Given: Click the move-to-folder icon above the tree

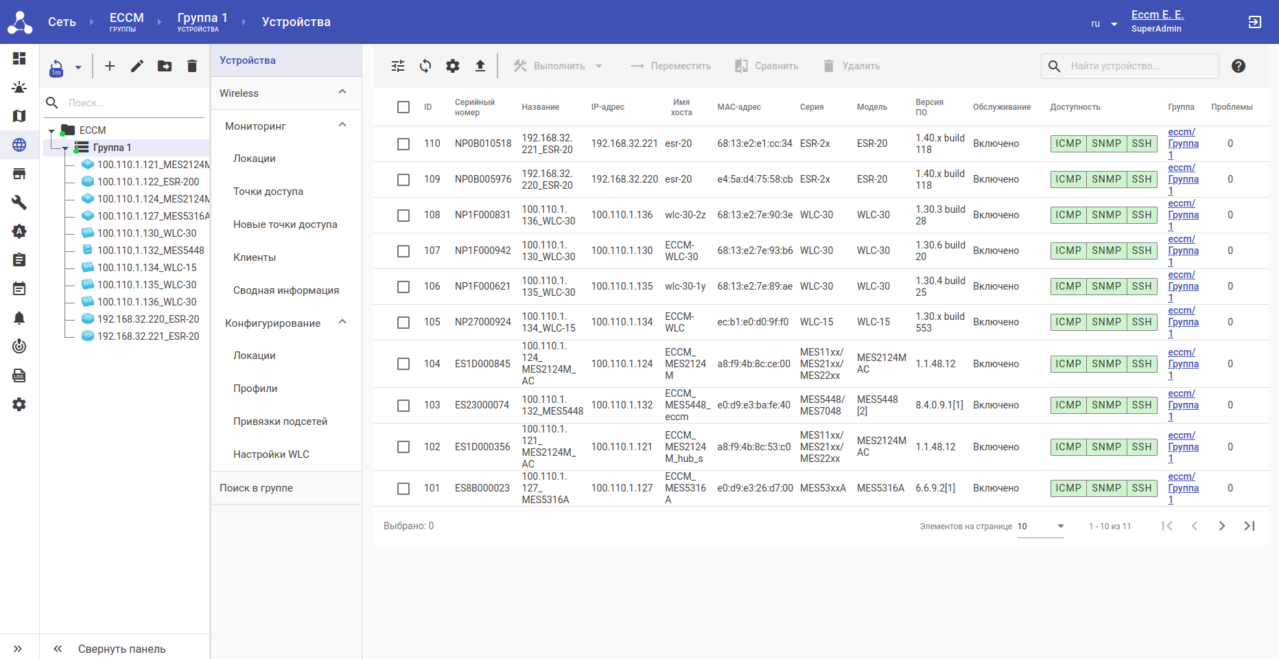Looking at the screenshot, I should [x=165, y=66].
